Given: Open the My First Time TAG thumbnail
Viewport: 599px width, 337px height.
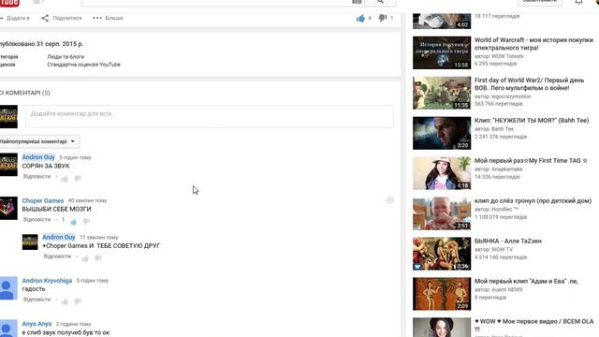Looking at the screenshot, I should tap(442, 173).
